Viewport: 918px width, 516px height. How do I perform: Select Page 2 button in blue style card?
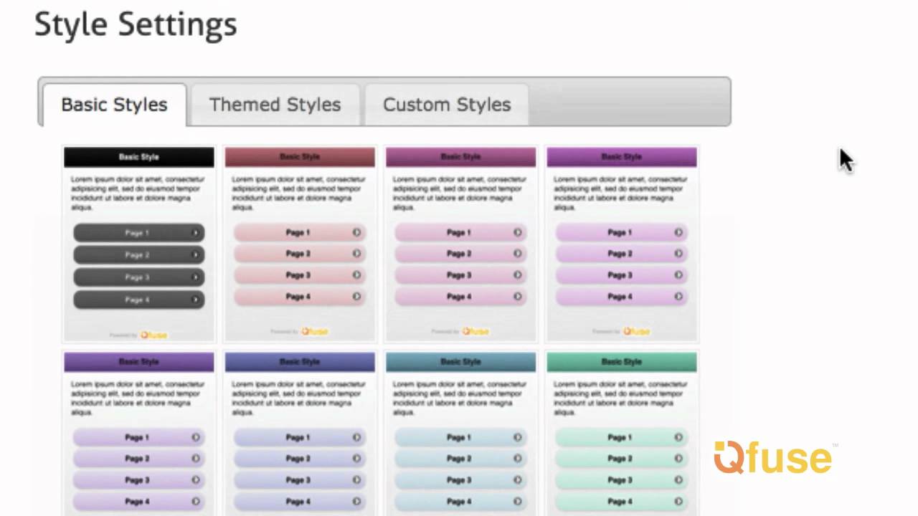point(300,459)
